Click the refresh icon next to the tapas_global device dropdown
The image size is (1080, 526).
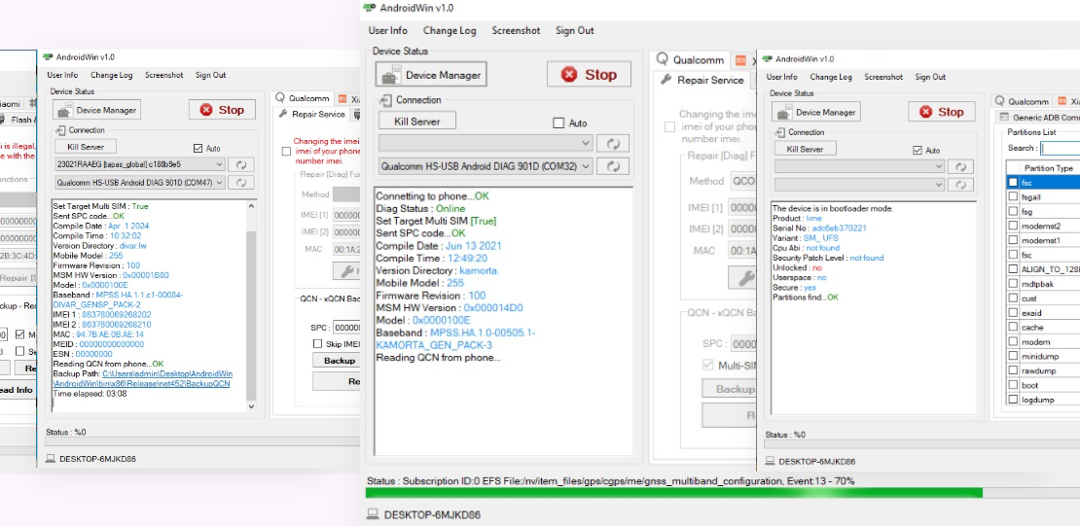(241, 165)
